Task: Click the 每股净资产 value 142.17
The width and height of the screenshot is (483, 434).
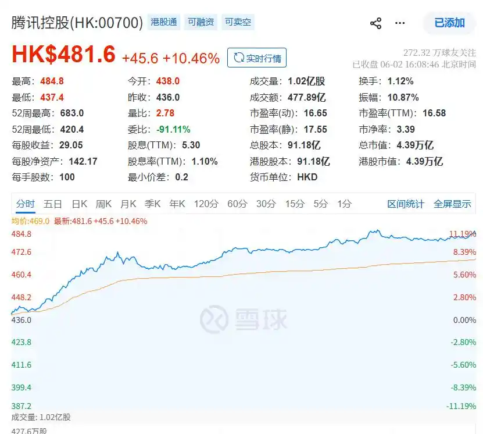Action: pyautogui.click(x=83, y=161)
